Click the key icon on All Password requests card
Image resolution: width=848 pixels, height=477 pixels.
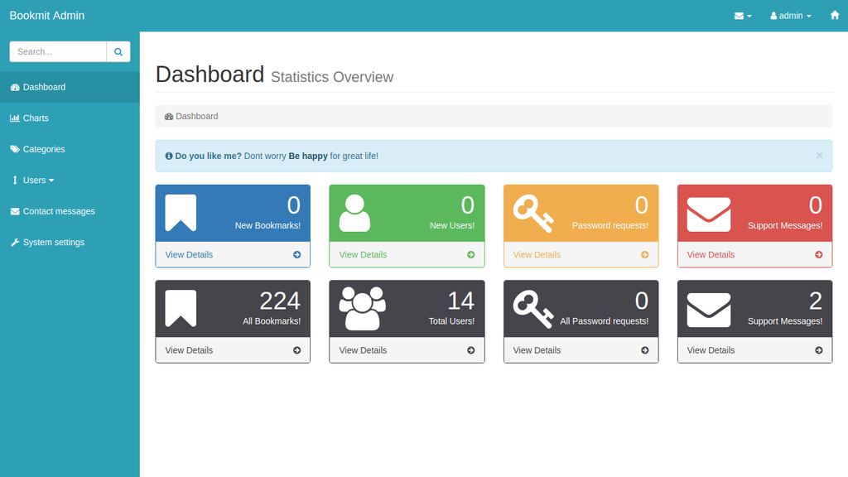533,309
